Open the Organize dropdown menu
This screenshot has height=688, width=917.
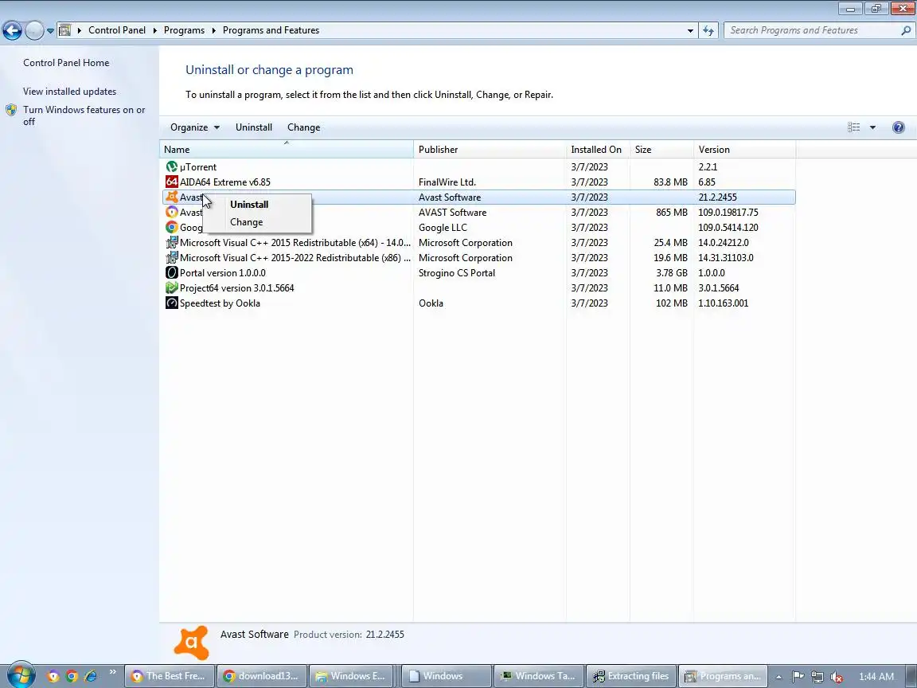click(195, 127)
